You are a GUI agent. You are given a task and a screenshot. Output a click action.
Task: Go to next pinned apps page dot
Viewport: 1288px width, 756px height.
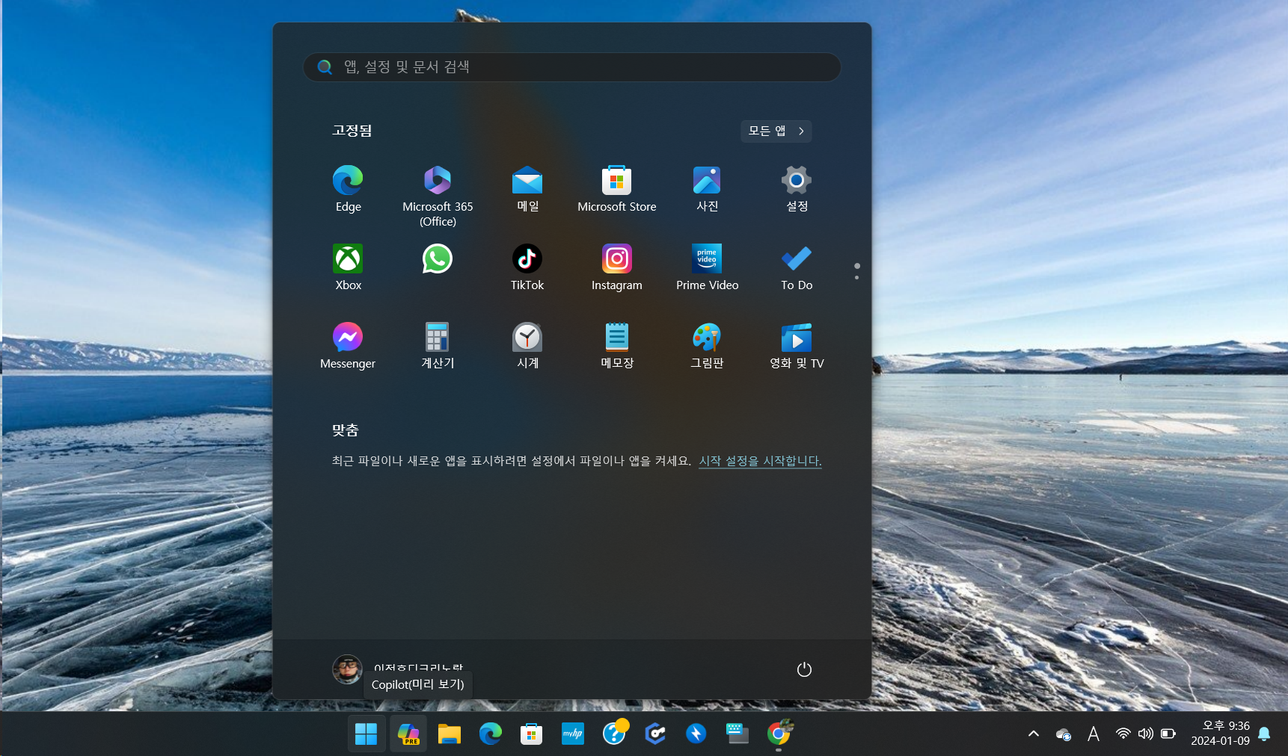(x=856, y=278)
